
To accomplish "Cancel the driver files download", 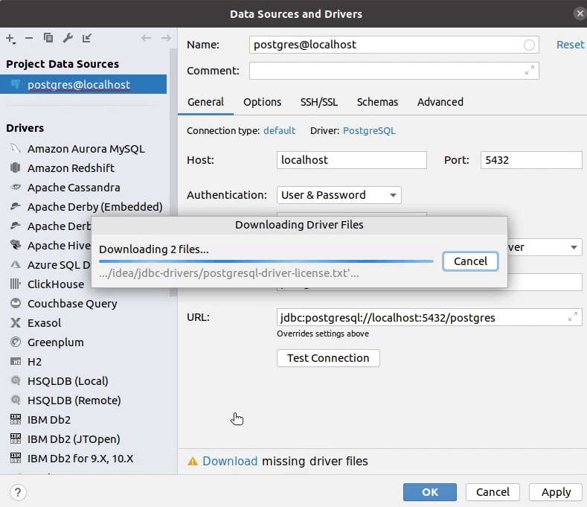I will [x=470, y=261].
